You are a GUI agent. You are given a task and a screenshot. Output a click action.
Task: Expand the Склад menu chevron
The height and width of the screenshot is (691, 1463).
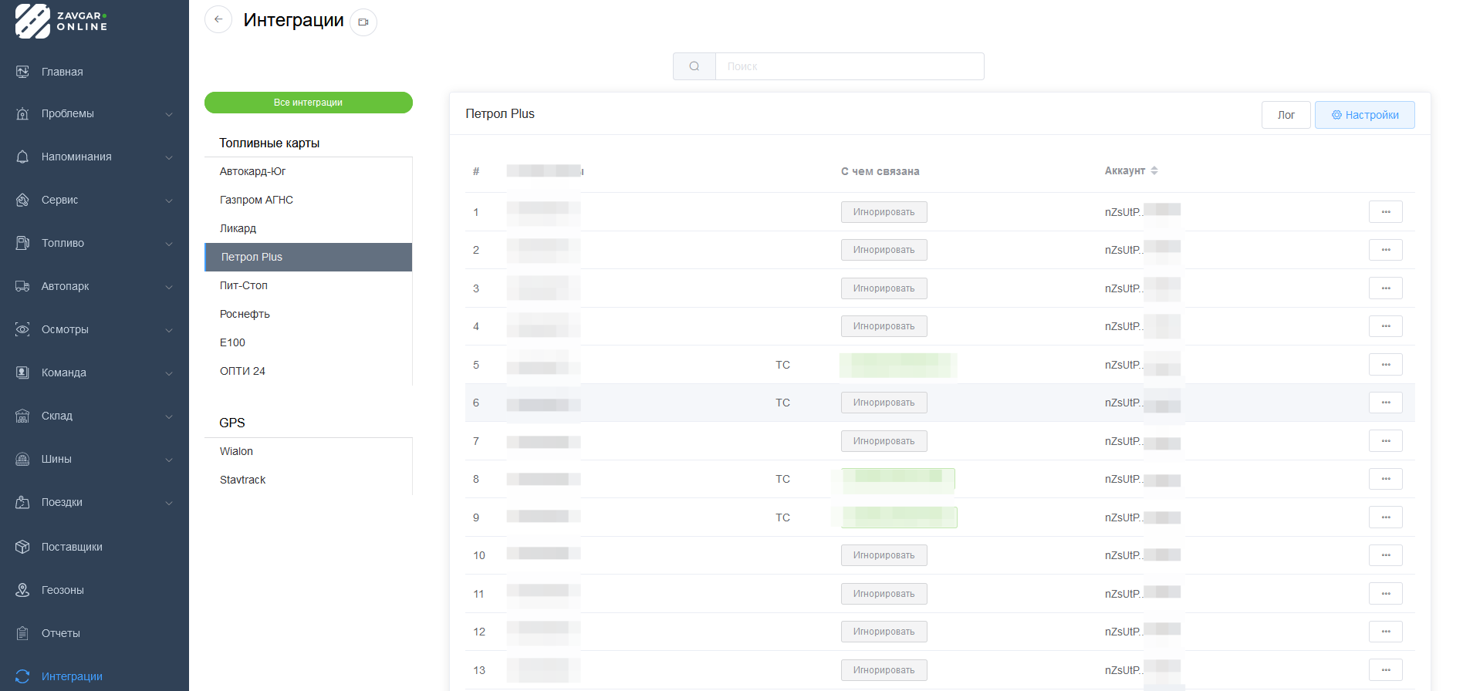tap(169, 416)
